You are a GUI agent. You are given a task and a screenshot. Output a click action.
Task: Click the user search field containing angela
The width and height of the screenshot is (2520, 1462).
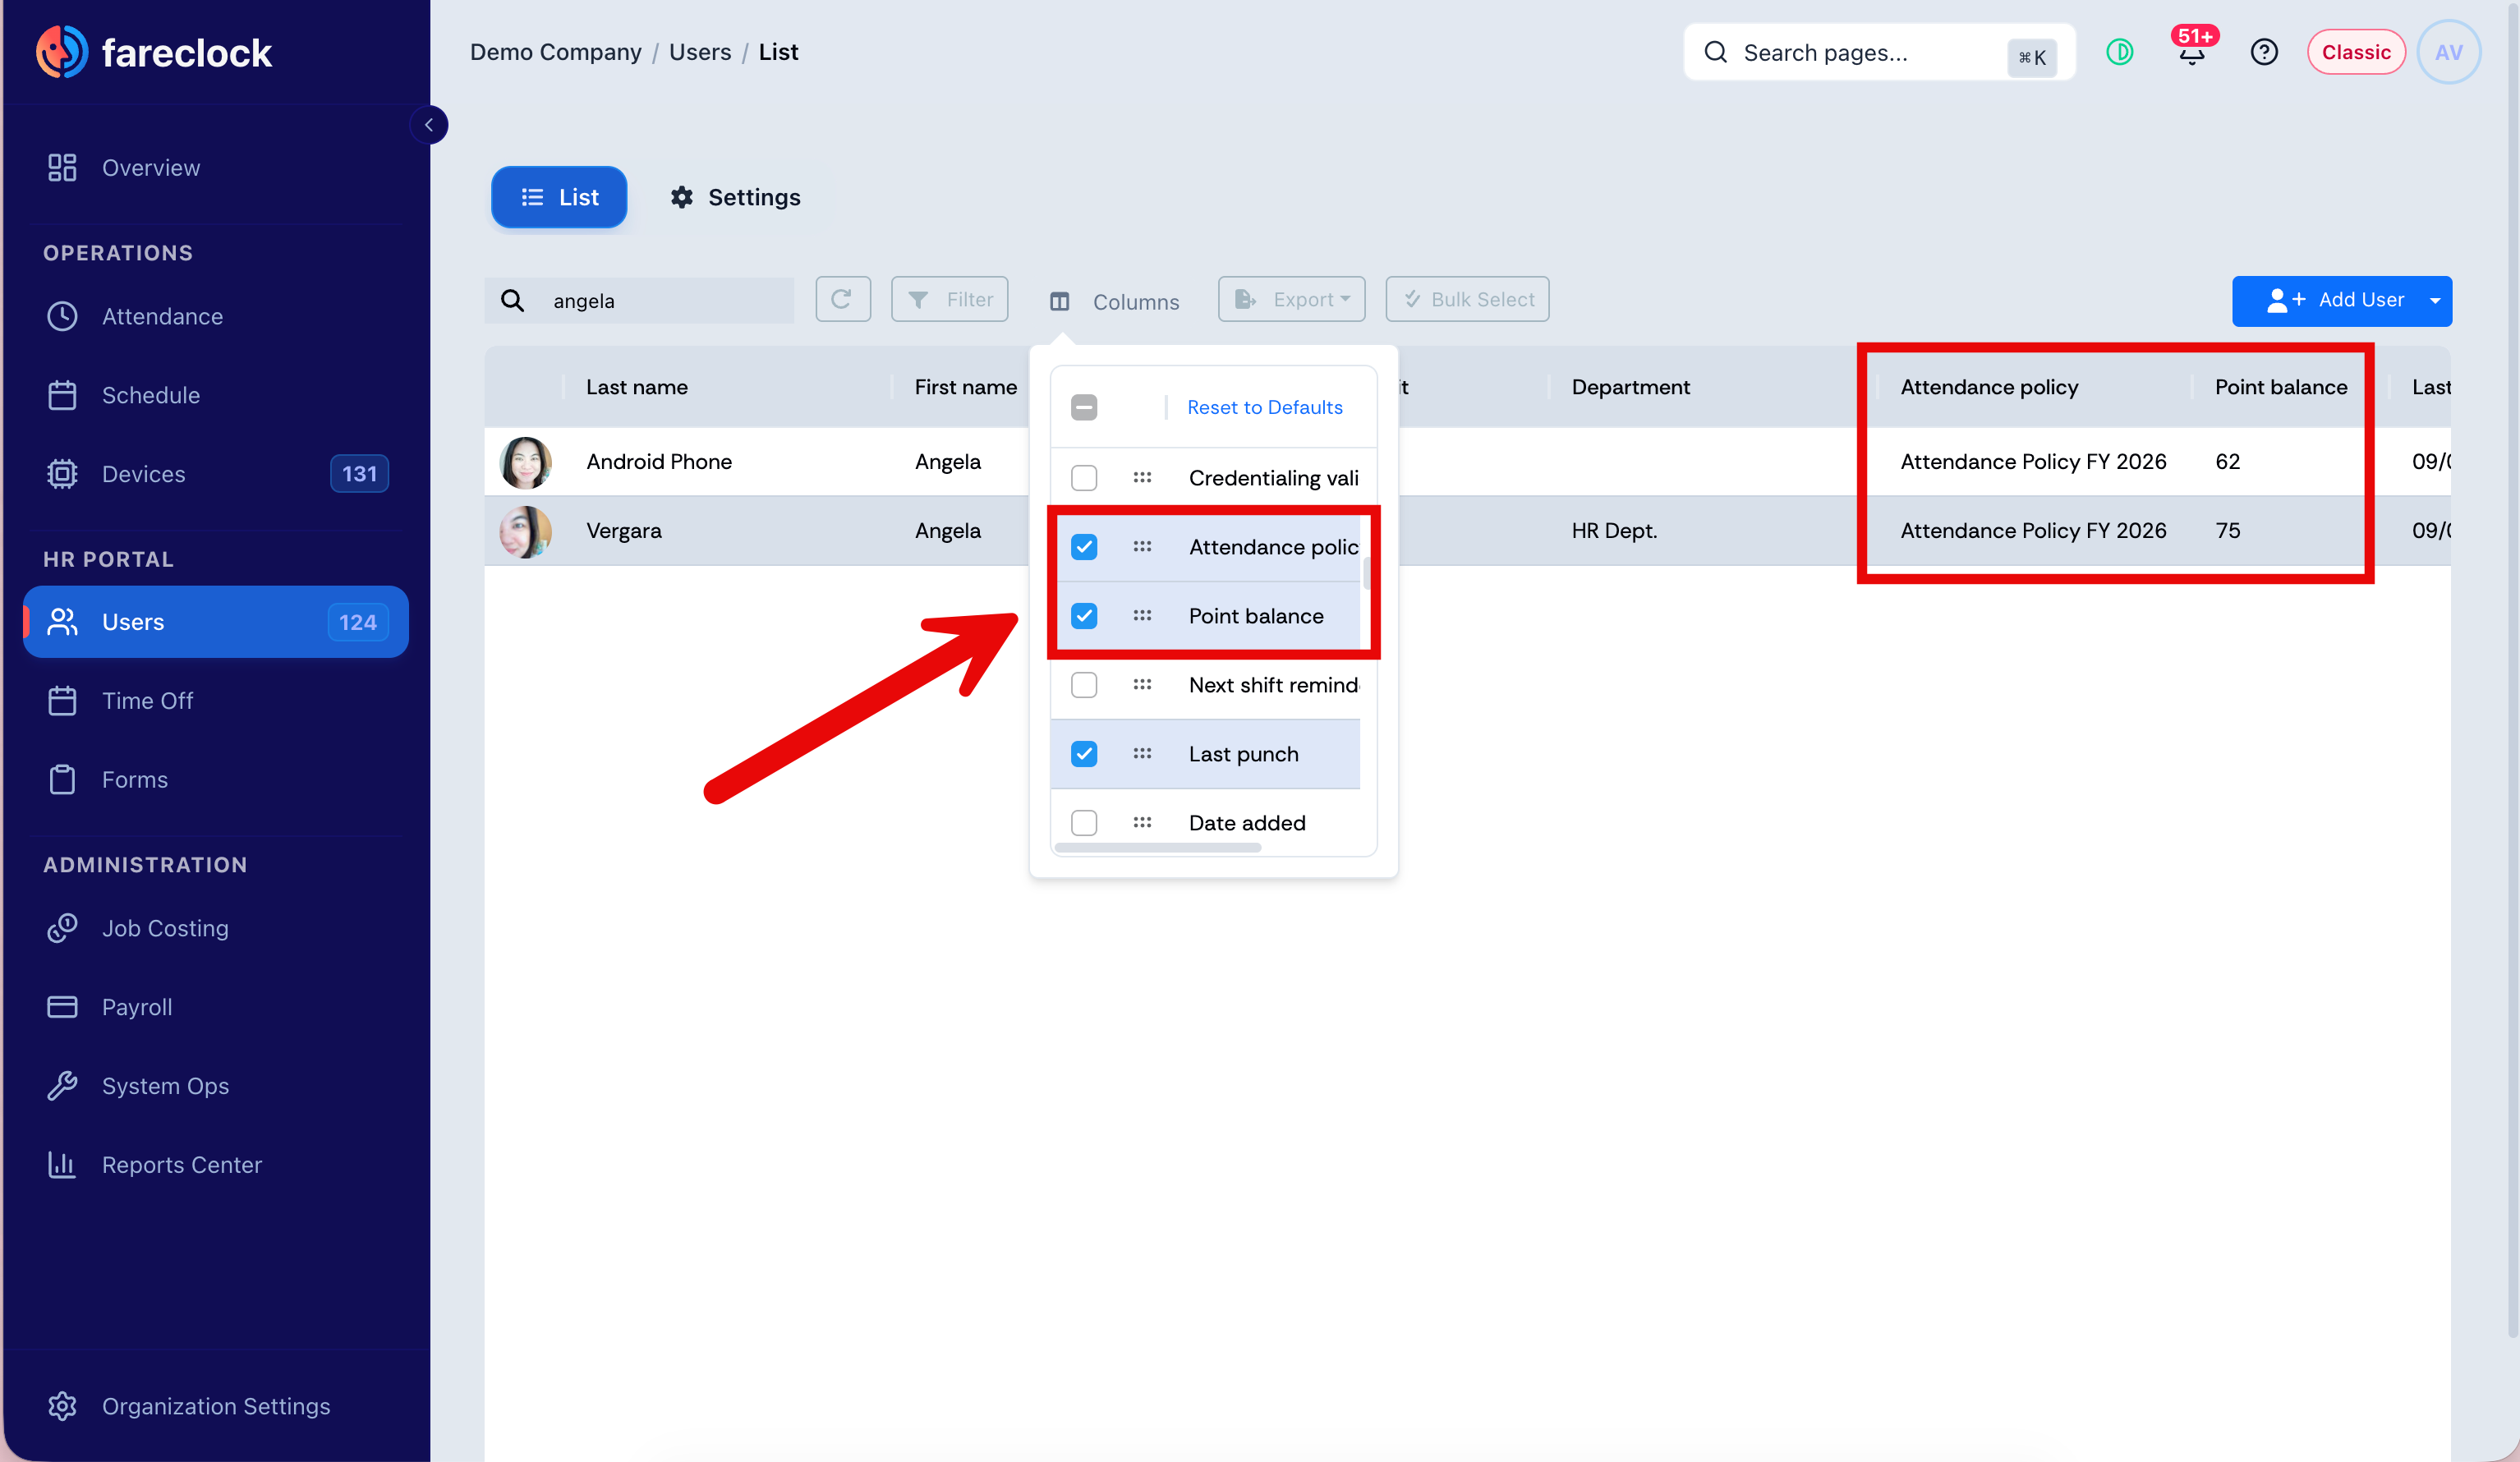pyautogui.click(x=640, y=301)
